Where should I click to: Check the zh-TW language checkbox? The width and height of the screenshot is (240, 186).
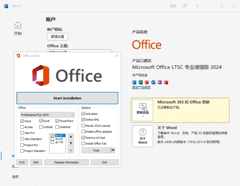(52, 142)
